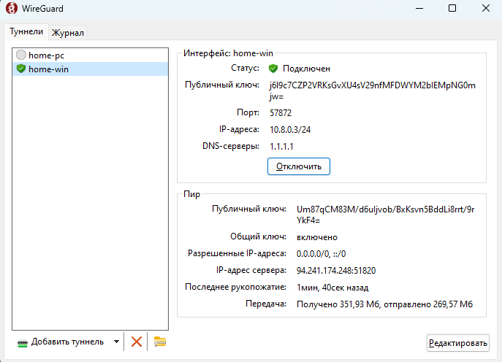Click gray inactive status icon beside home-pc
Image resolution: width=502 pixels, height=362 pixels.
pos(21,55)
